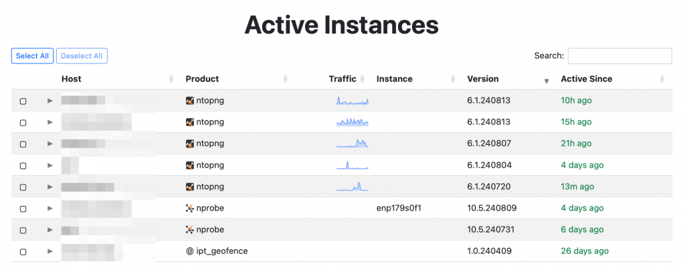
Task: Click the ntopng icon for version 6.1.240804
Action: (189, 165)
